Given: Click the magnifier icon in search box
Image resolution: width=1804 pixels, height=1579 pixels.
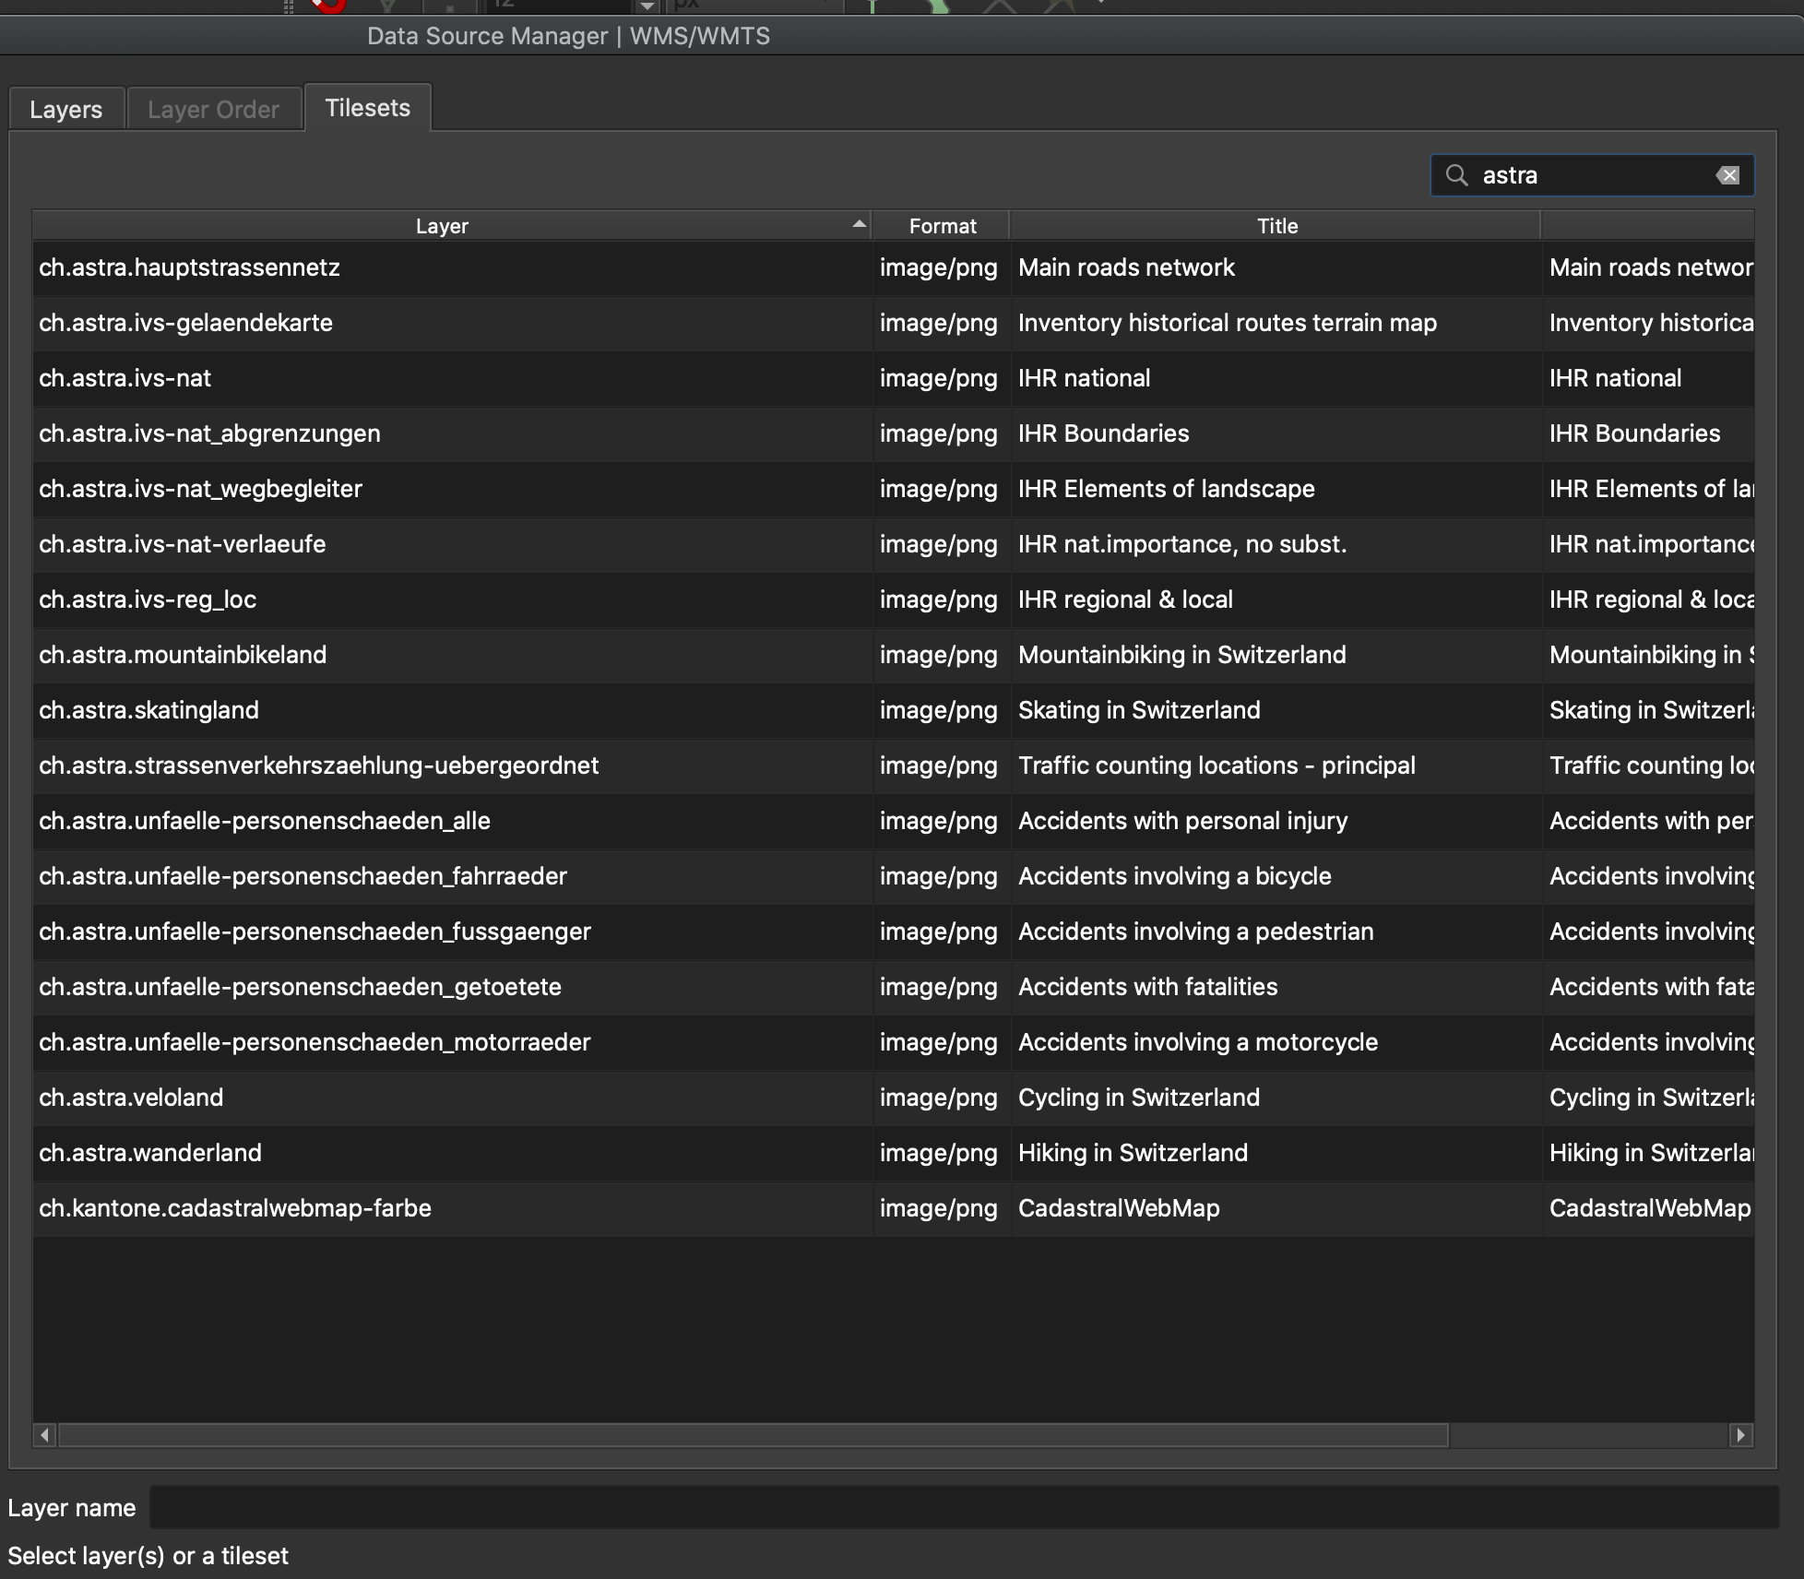Looking at the screenshot, I should [x=1456, y=175].
